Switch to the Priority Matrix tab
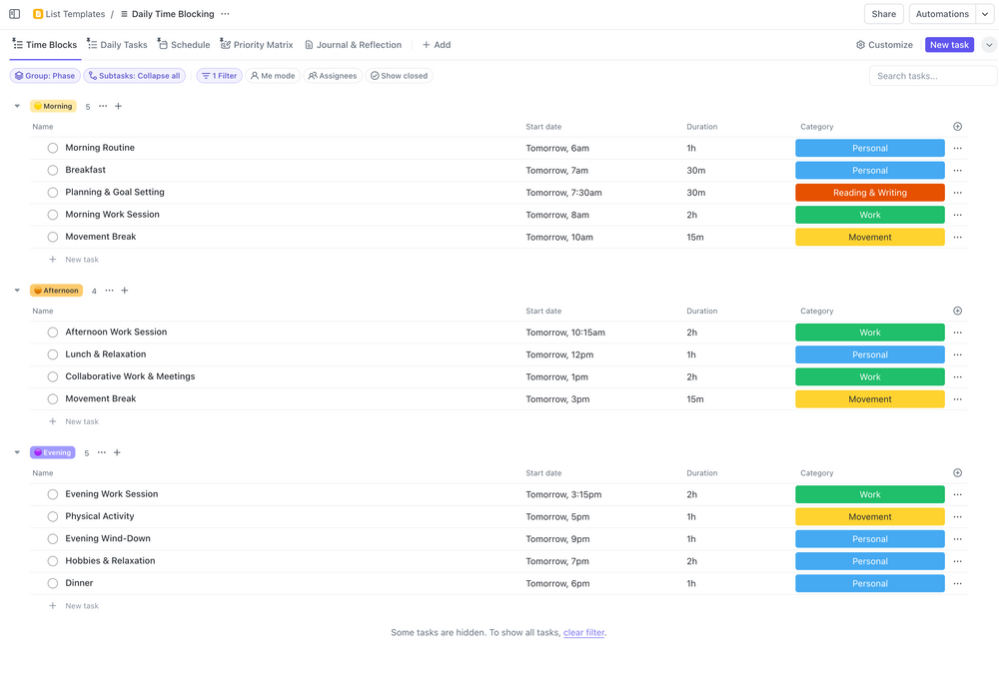Image resolution: width=999 pixels, height=685 pixels. (257, 45)
